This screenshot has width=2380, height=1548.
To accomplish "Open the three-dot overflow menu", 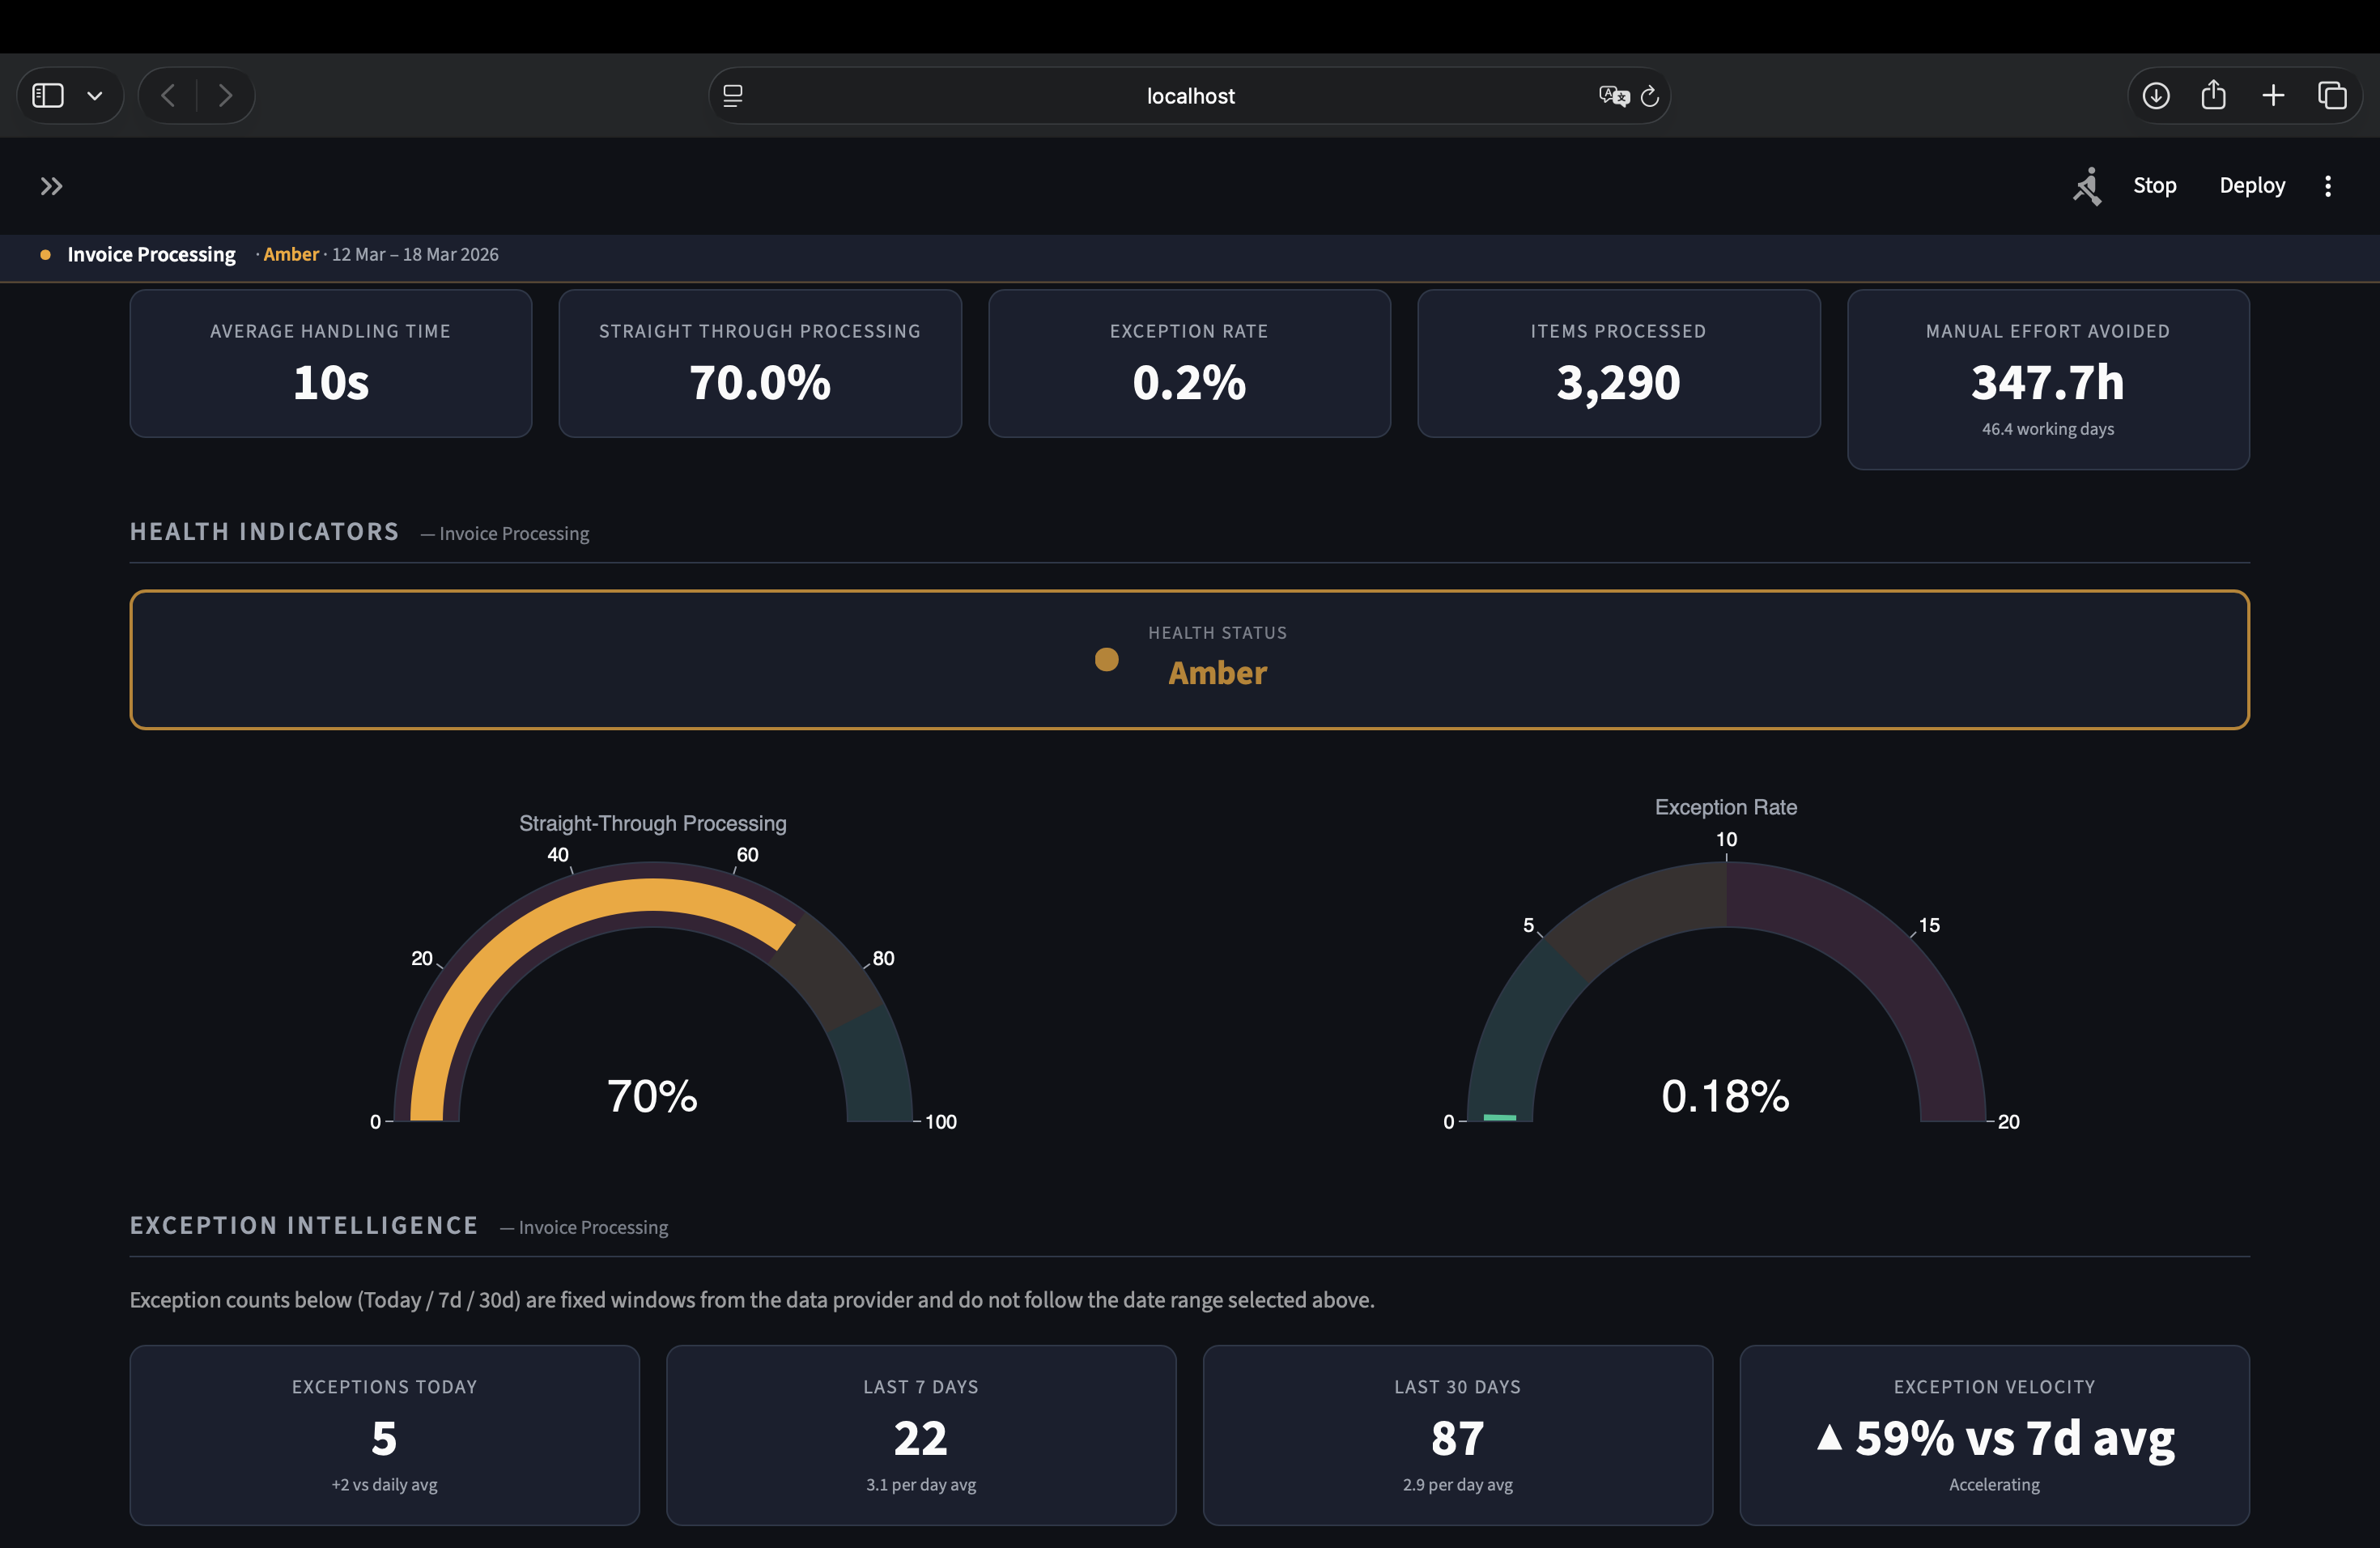I will pyautogui.click(x=2328, y=185).
